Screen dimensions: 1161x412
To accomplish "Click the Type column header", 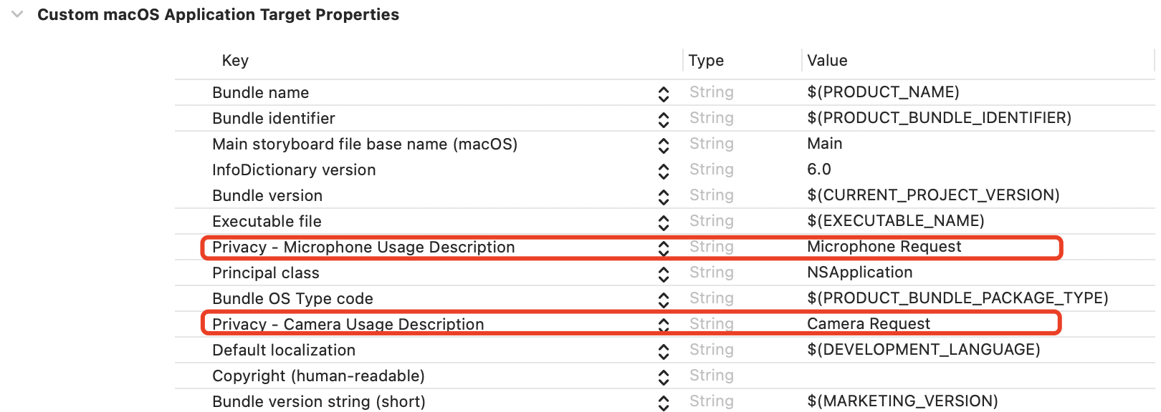I will click(706, 61).
